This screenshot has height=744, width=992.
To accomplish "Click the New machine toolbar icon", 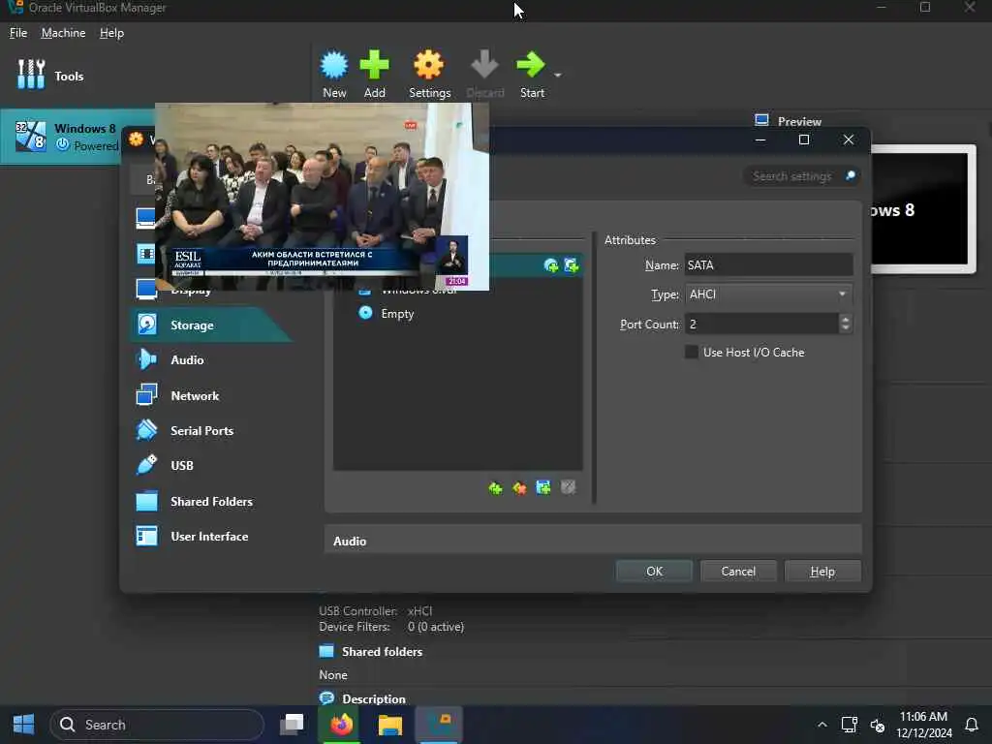I will 334,74.
